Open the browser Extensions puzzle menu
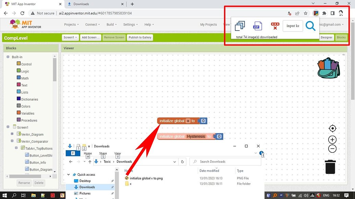This screenshot has height=199, width=355. pos(324,13)
